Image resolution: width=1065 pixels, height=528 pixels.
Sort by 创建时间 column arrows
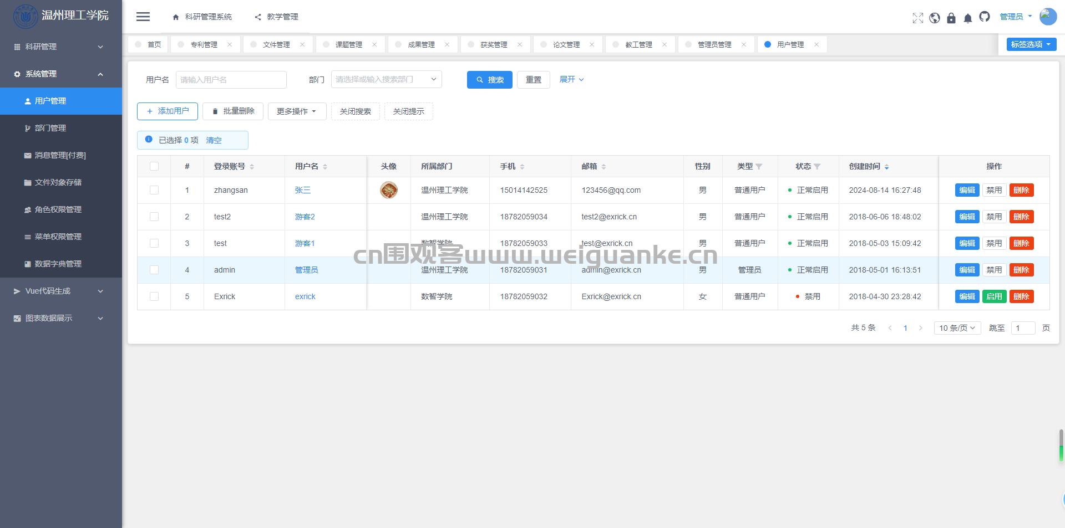(886, 166)
